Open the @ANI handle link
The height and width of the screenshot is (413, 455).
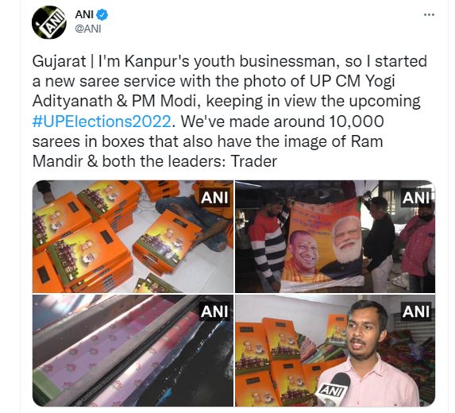point(88,29)
